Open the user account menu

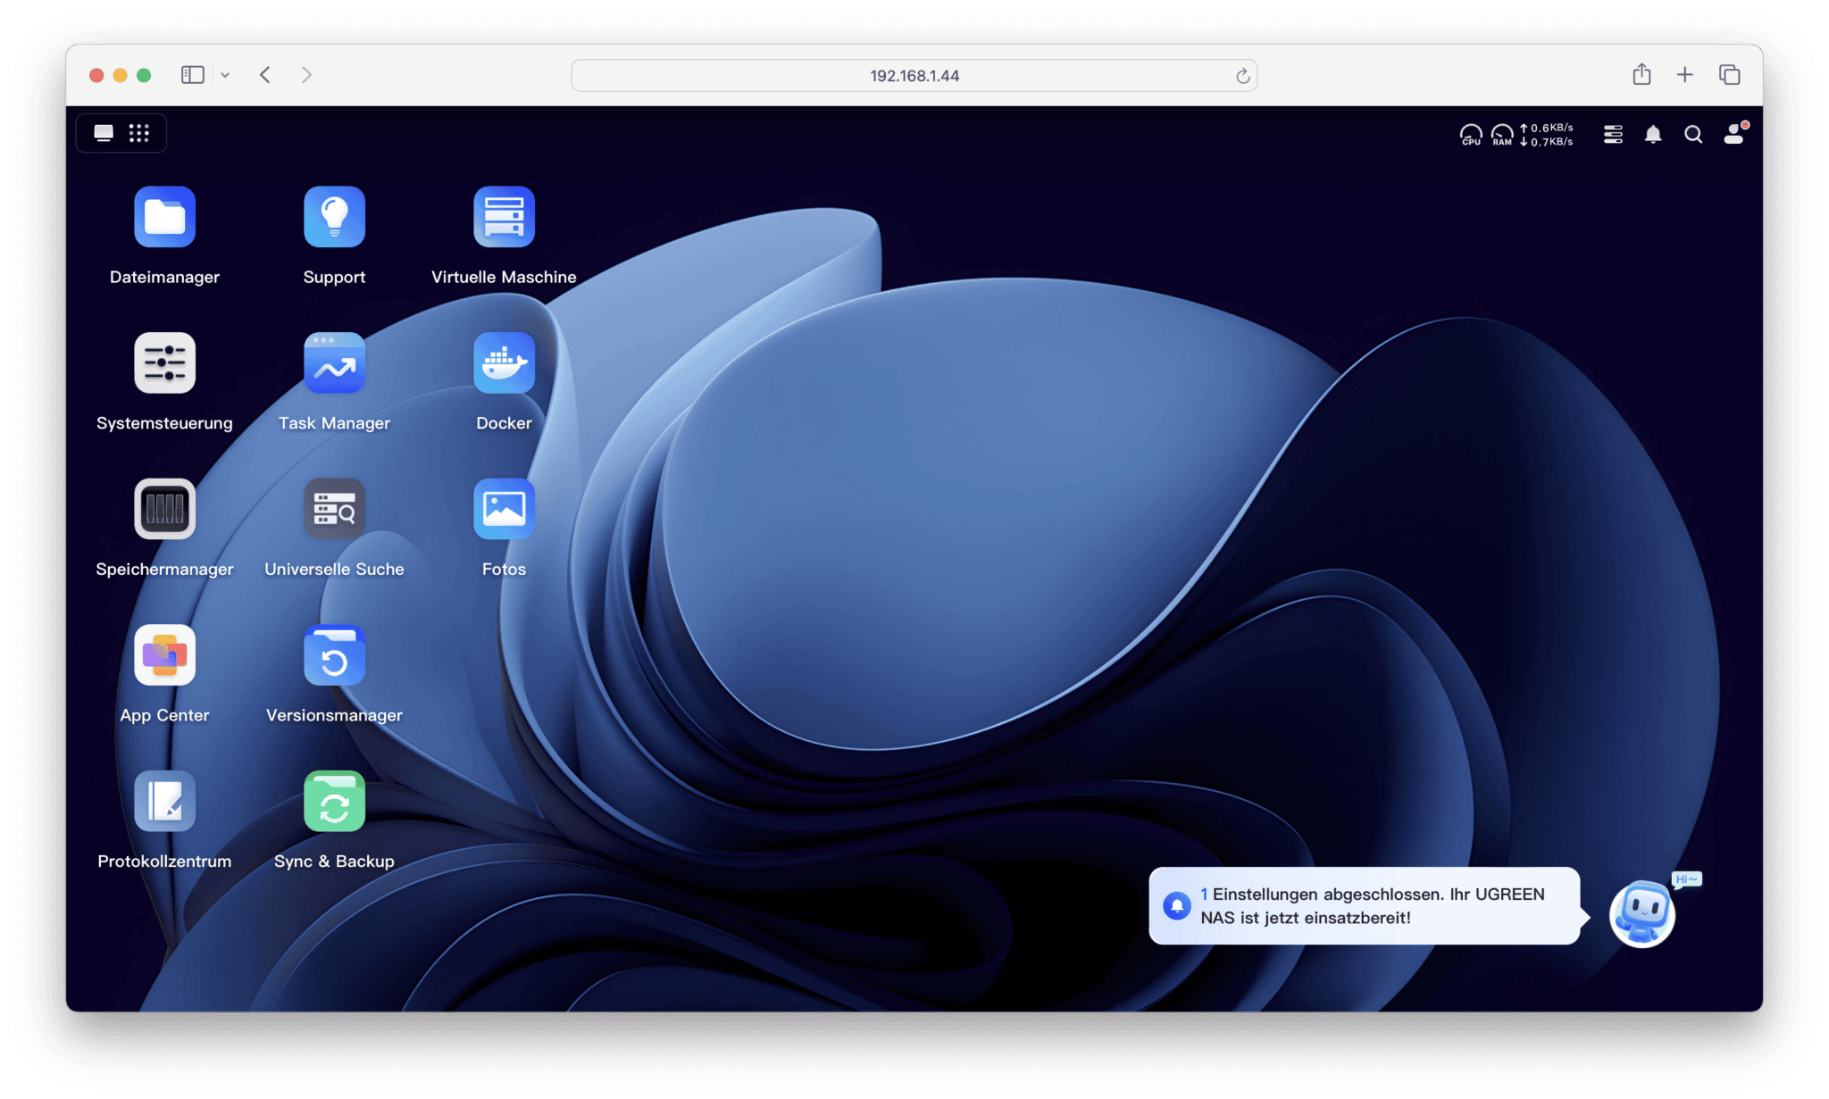click(1734, 134)
